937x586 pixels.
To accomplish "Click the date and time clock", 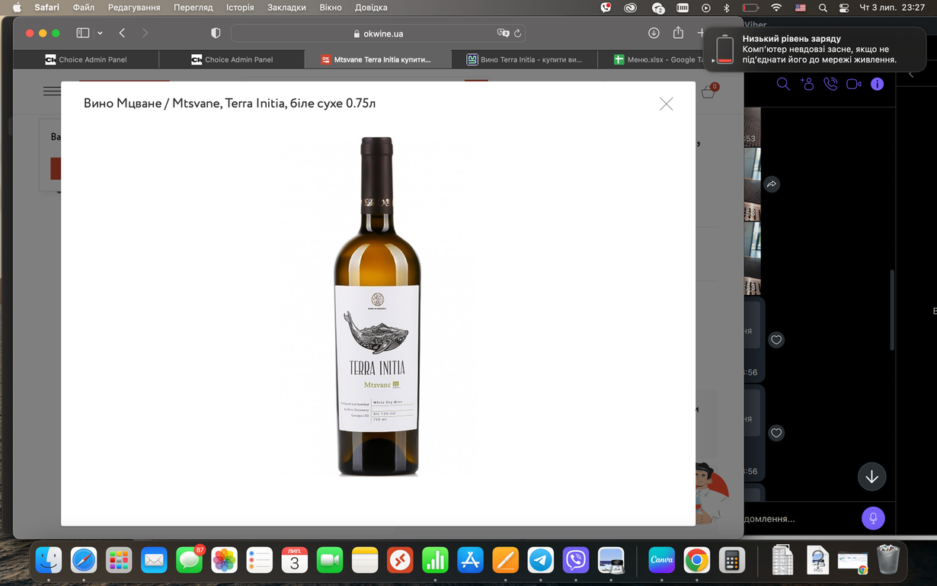I will coord(892,8).
